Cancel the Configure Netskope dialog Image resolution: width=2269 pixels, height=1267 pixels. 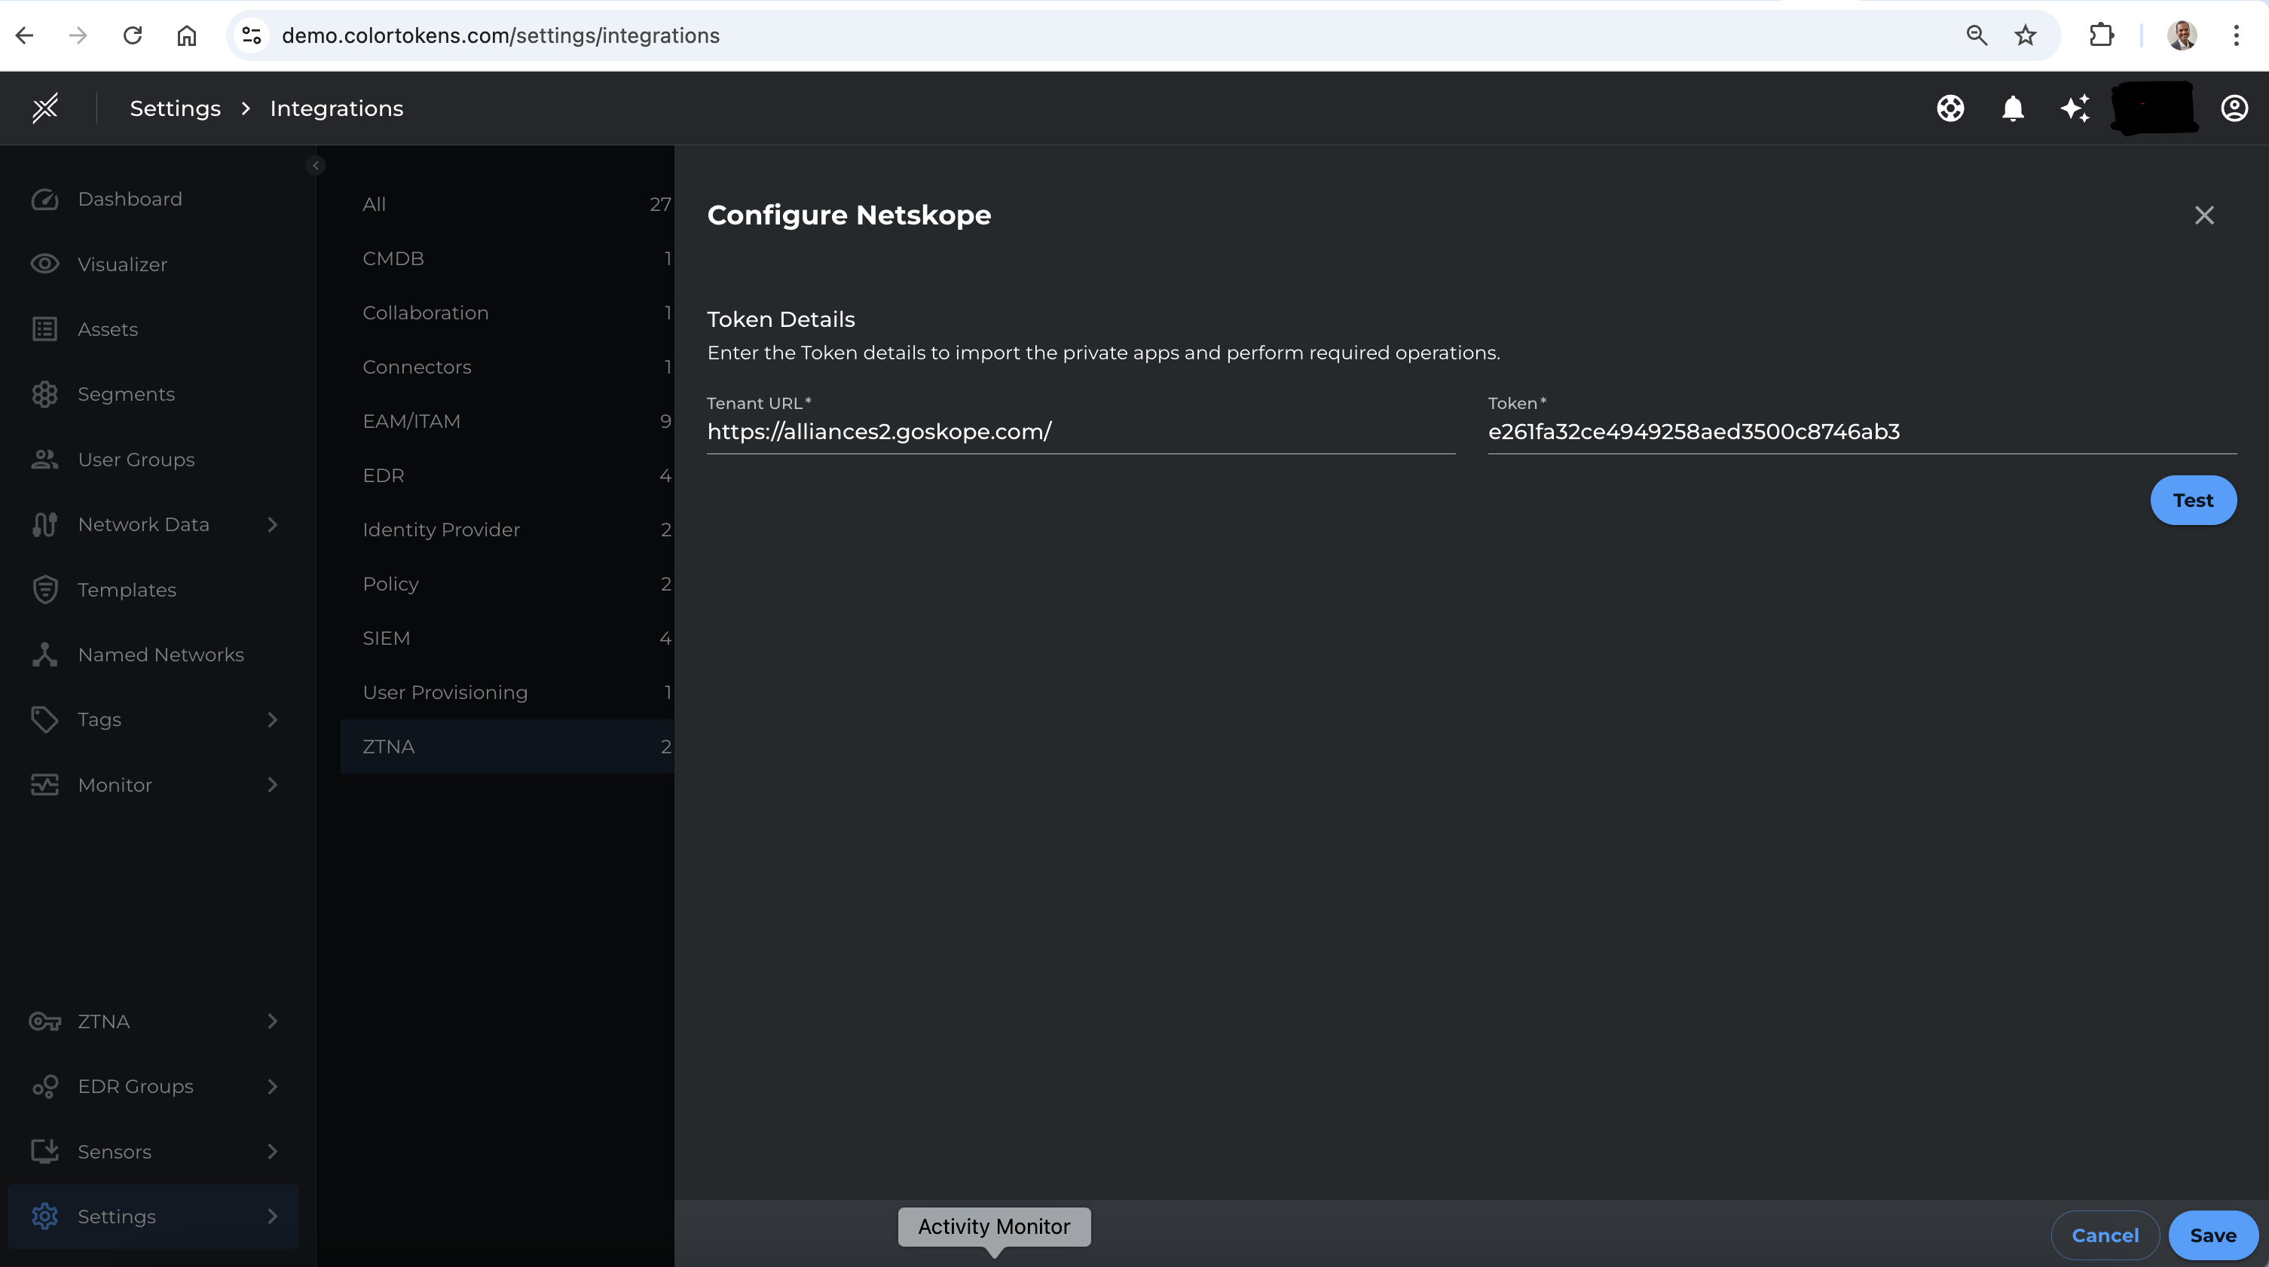point(2105,1235)
